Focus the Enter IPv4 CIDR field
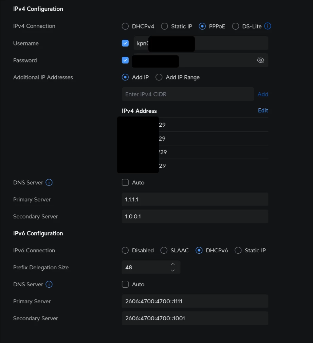Viewport: 313px width, 343px height. 188,94
